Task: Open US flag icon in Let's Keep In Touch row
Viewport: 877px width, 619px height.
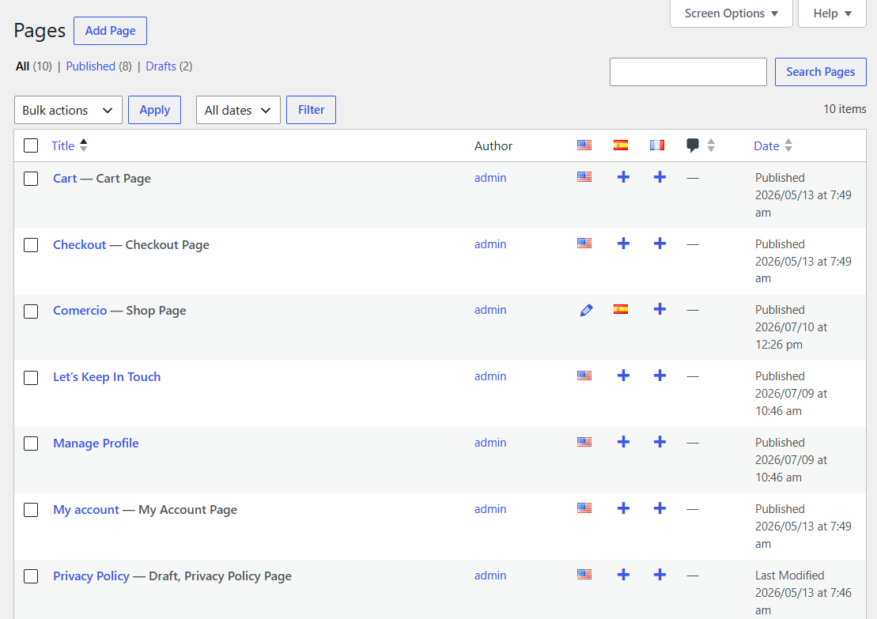Action: pos(584,376)
